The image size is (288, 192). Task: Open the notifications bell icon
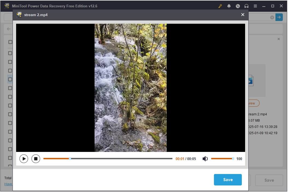[x=229, y=6]
